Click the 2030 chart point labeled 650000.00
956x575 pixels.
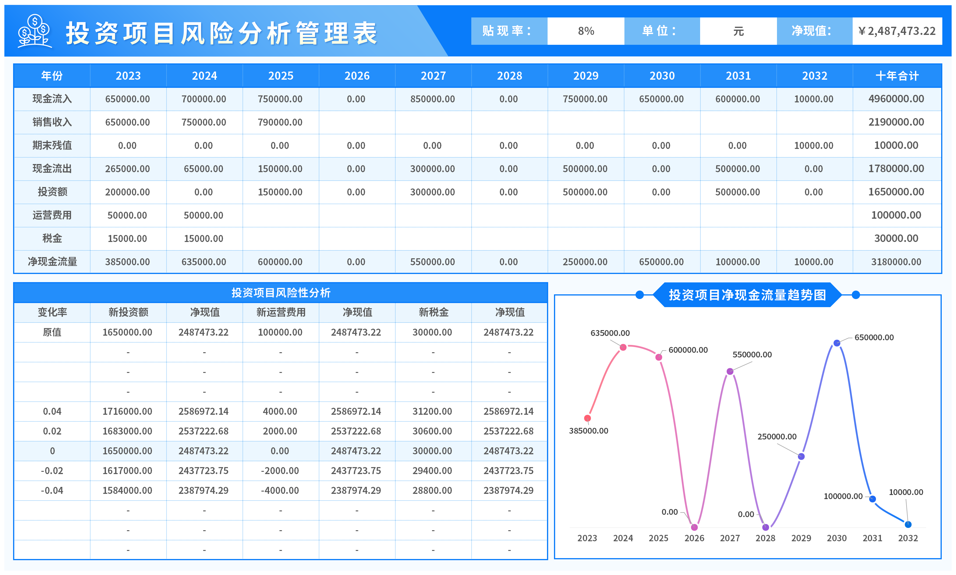837,343
